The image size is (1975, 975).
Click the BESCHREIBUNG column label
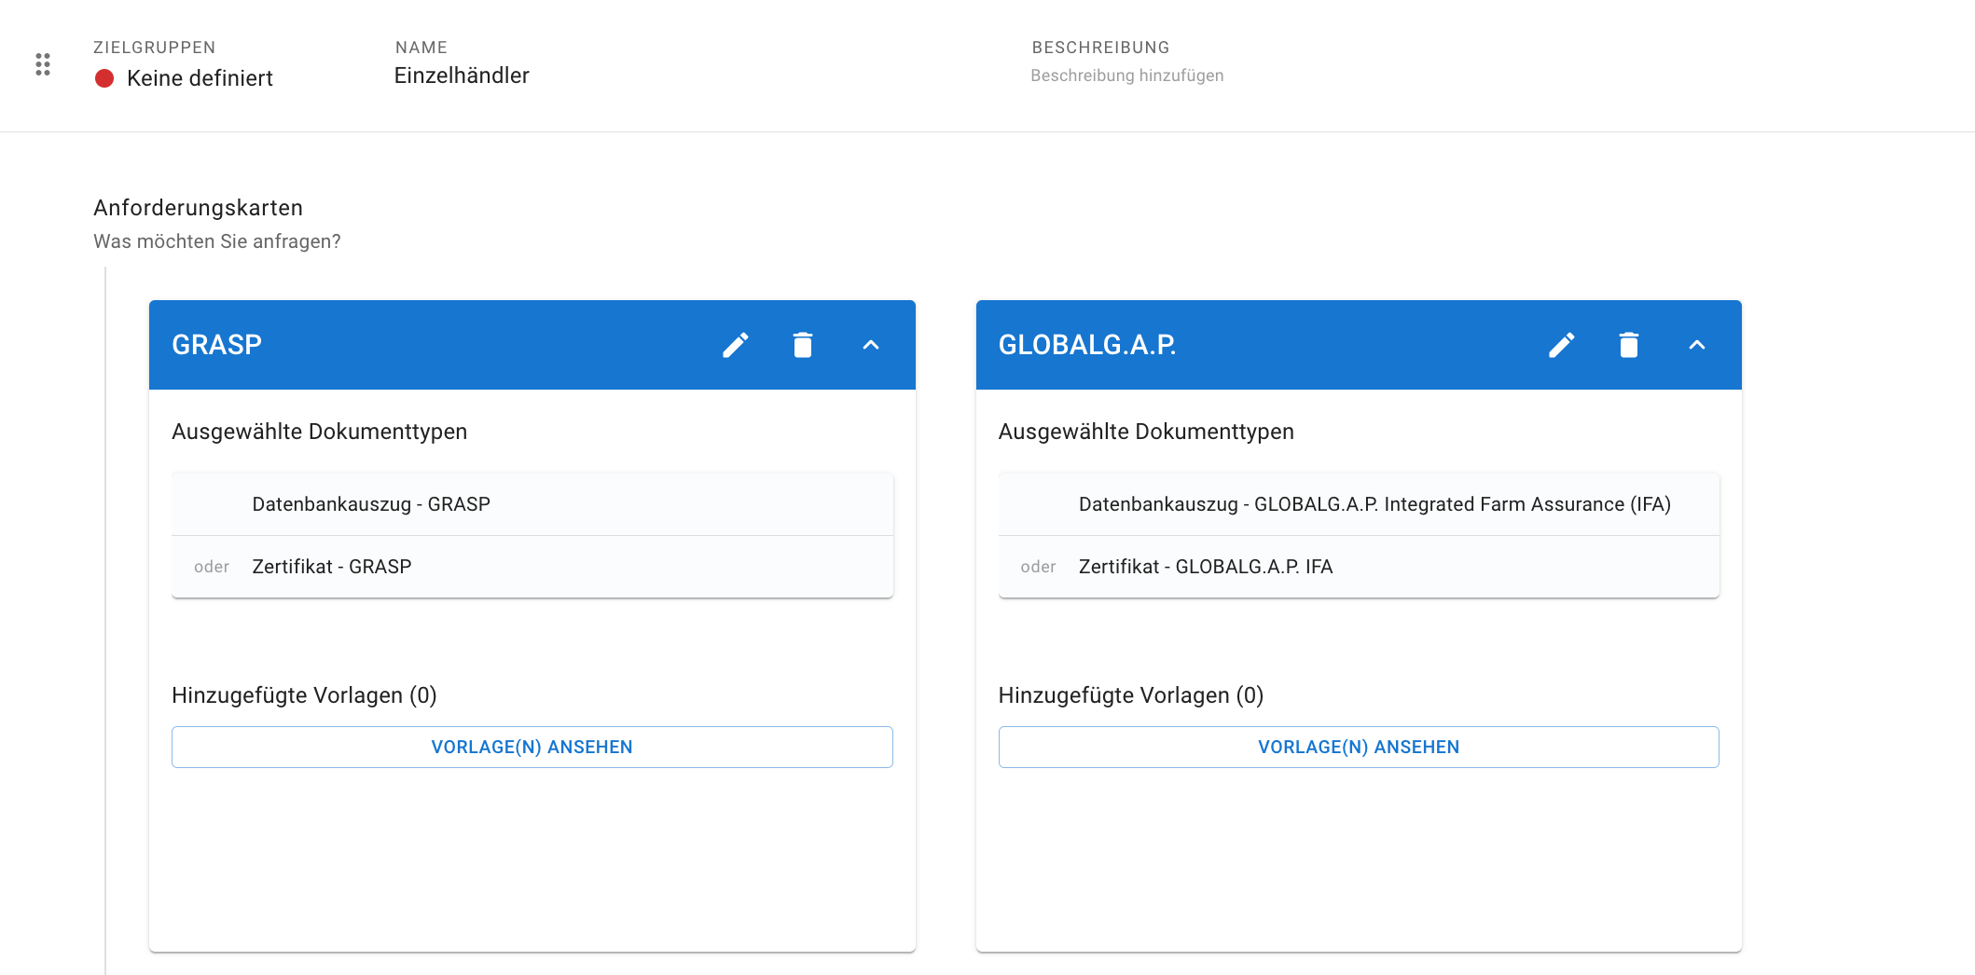click(1100, 48)
